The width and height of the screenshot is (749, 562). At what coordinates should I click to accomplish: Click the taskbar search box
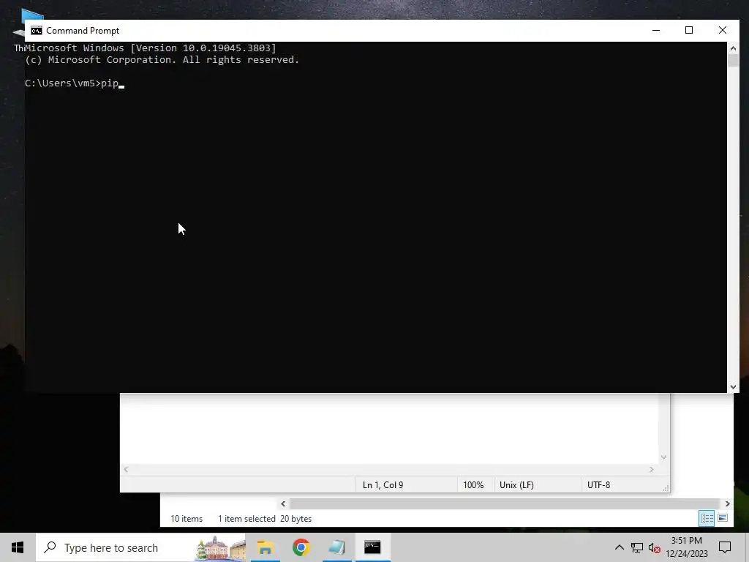[x=141, y=547]
